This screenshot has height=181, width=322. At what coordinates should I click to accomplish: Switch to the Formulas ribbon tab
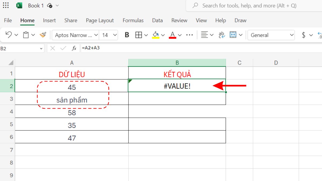tap(133, 20)
